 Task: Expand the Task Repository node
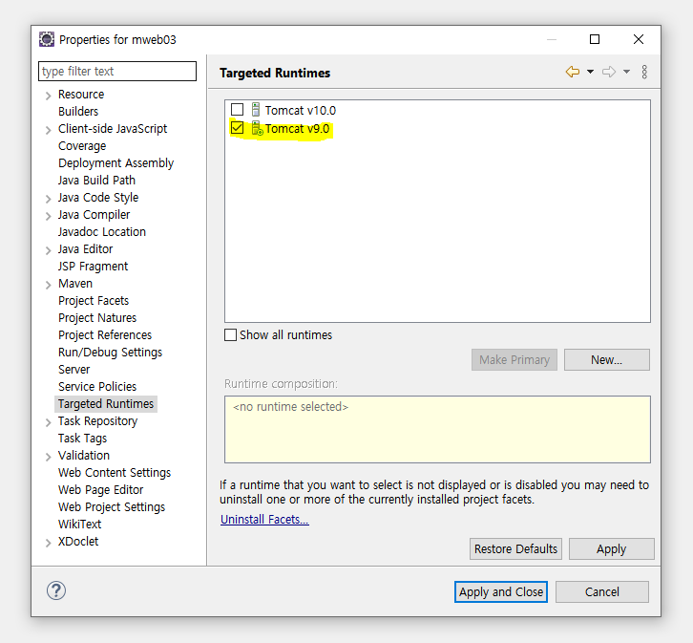pos(48,422)
